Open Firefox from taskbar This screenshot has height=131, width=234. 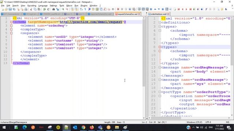92,127
